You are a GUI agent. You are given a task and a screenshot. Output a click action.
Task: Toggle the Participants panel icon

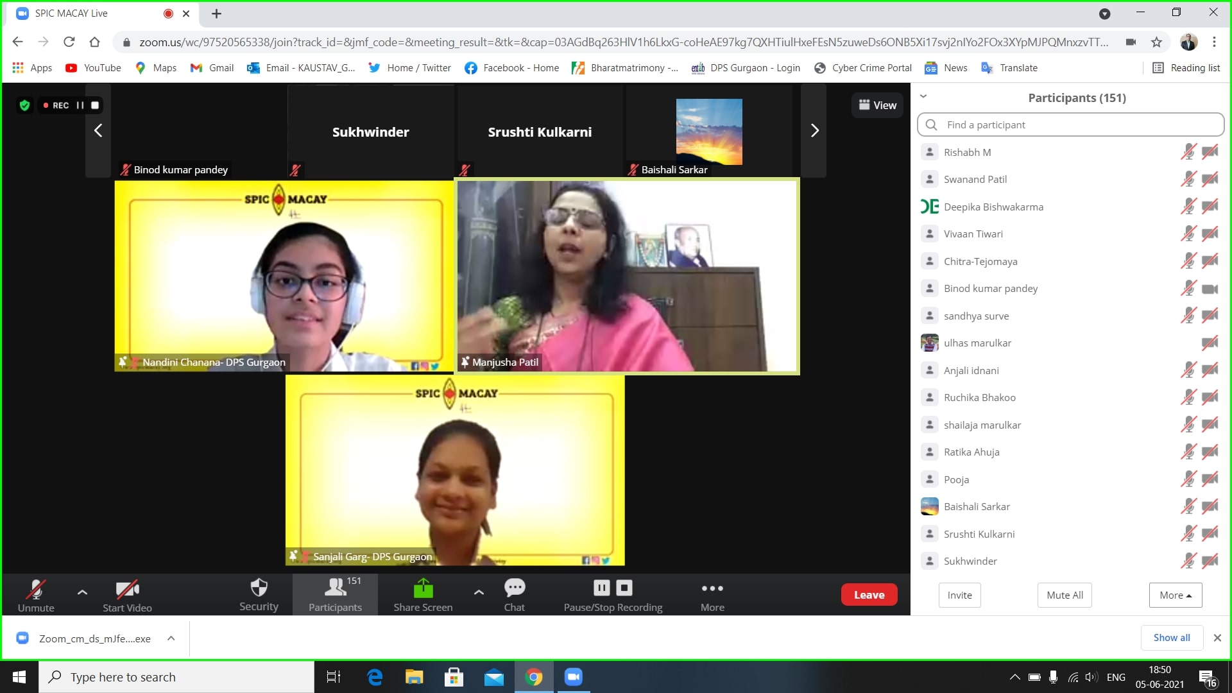pyautogui.click(x=335, y=588)
